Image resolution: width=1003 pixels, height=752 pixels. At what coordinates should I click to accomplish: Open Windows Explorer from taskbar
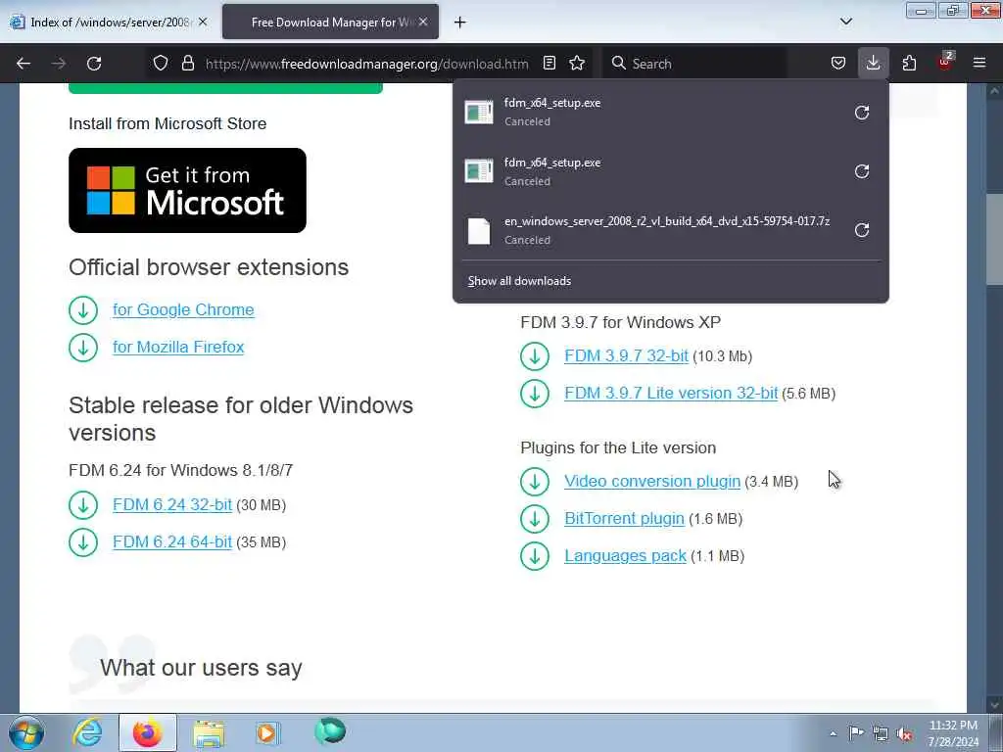(209, 732)
